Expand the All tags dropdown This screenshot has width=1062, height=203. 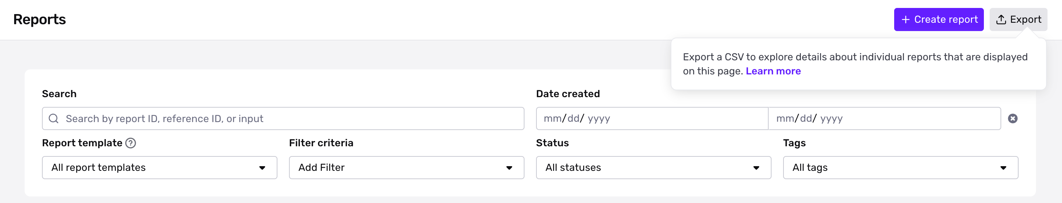point(900,168)
